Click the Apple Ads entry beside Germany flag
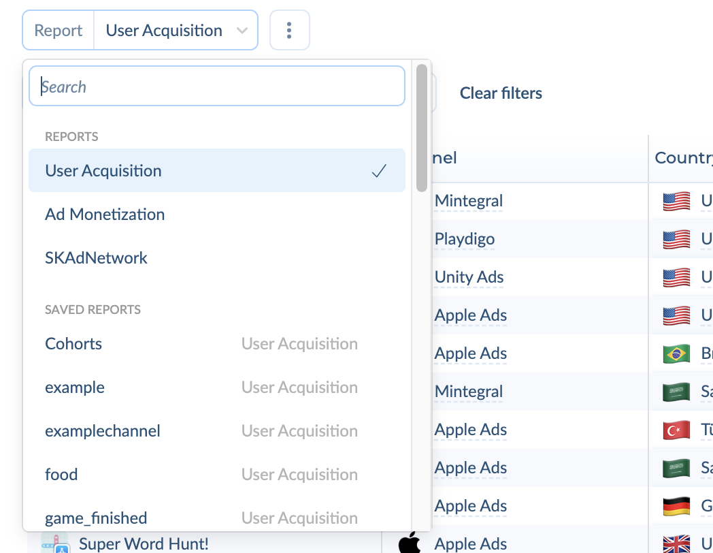The image size is (713, 553). pyautogui.click(x=470, y=505)
